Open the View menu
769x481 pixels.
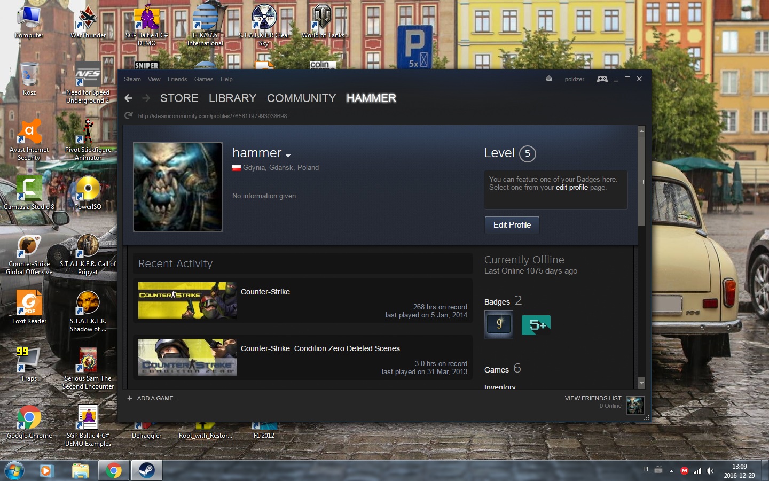click(154, 79)
